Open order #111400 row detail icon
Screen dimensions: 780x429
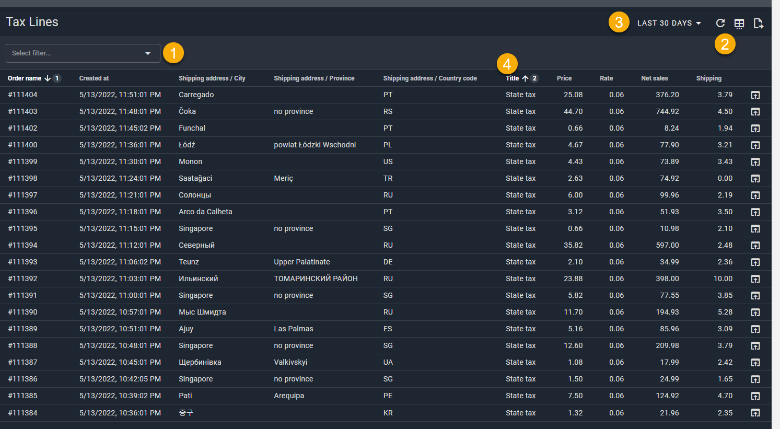755,145
